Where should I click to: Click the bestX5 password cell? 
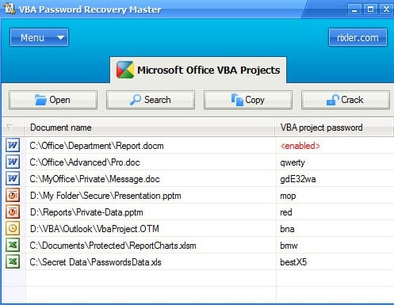(x=335, y=262)
